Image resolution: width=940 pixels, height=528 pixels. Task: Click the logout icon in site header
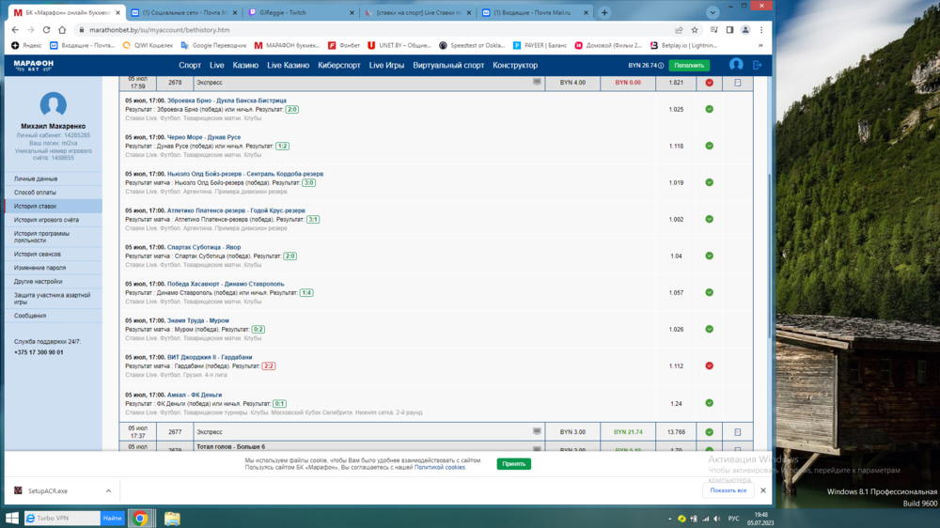[758, 65]
